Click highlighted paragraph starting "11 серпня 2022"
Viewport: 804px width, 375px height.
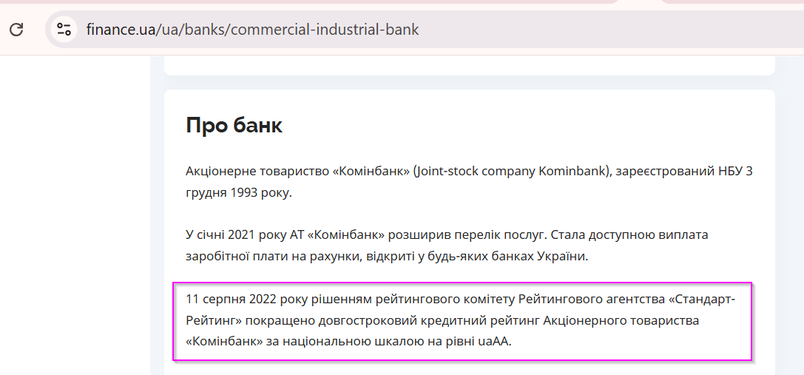(x=461, y=320)
